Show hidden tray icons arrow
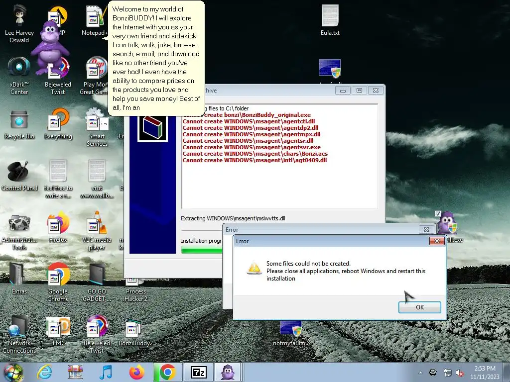This screenshot has width=510, height=382. pyautogui.click(x=420, y=373)
